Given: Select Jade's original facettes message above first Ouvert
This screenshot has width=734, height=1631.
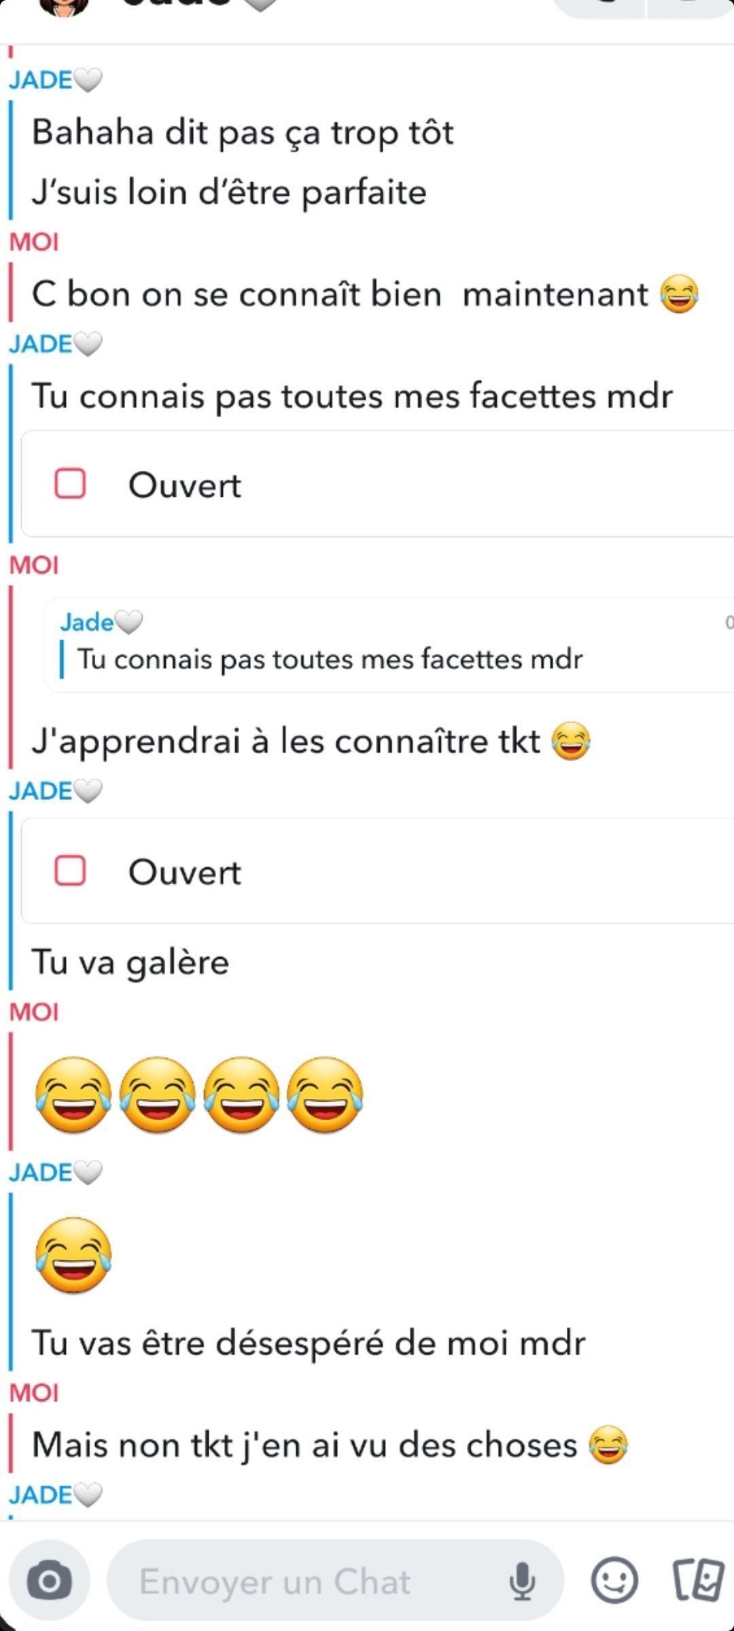Looking at the screenshot, I should (x=352, y=396).
